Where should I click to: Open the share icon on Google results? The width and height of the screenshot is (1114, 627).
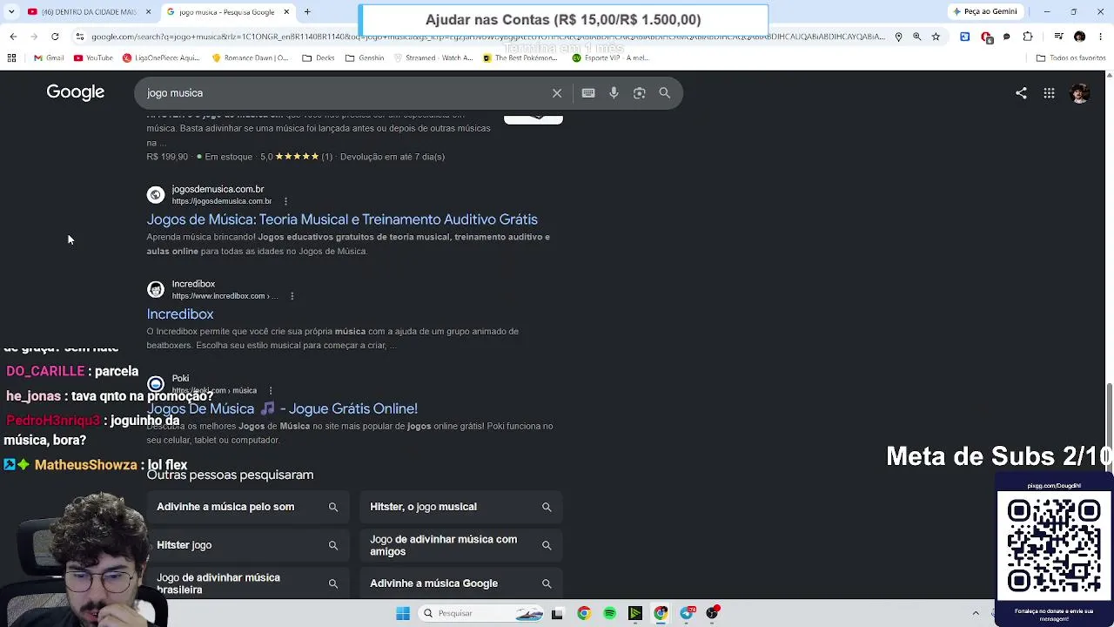[x=1021, y=93]
